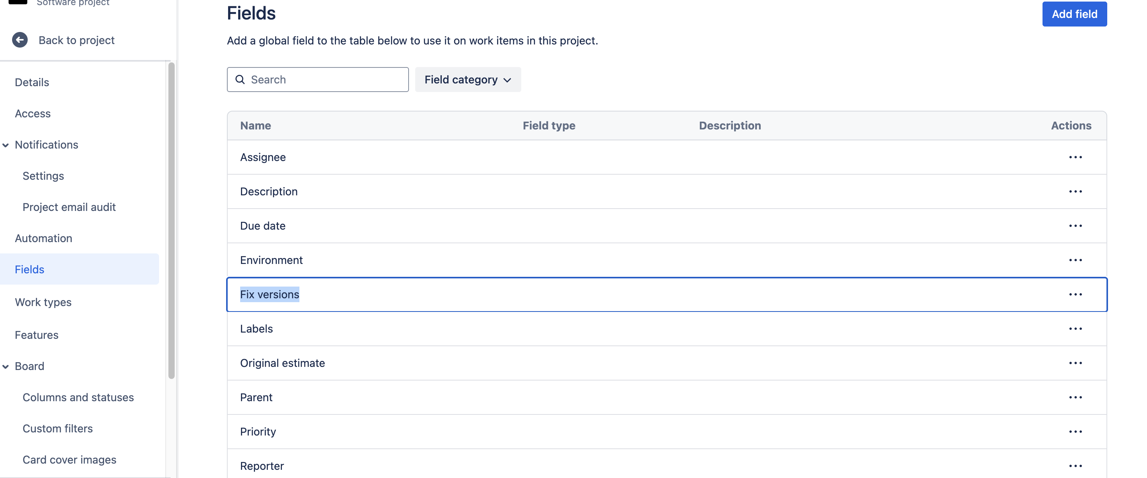This screenshot has height=478, width=1147.
Task: Open Features settings
Action: coord(37,335)
